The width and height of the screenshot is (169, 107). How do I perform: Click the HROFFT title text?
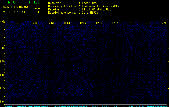pyautogui.click(x=16, y=2)
